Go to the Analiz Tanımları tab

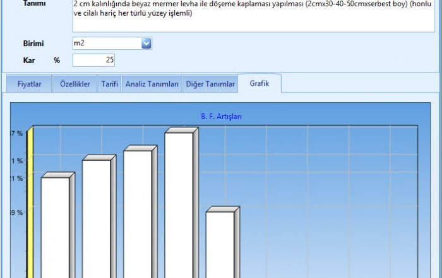tap(152, 84)
